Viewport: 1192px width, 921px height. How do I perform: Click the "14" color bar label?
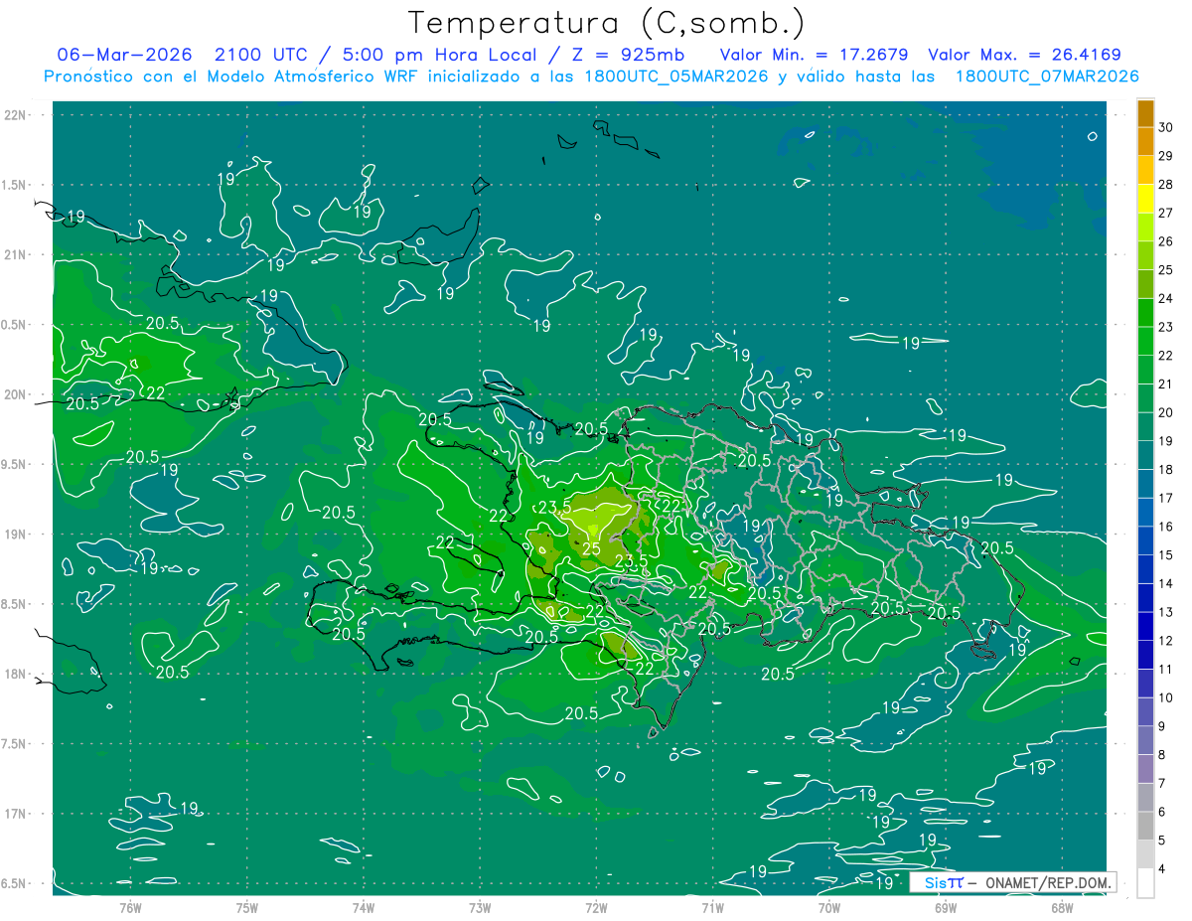[1166, 583]
